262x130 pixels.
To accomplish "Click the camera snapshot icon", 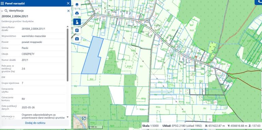I will 77,39.
